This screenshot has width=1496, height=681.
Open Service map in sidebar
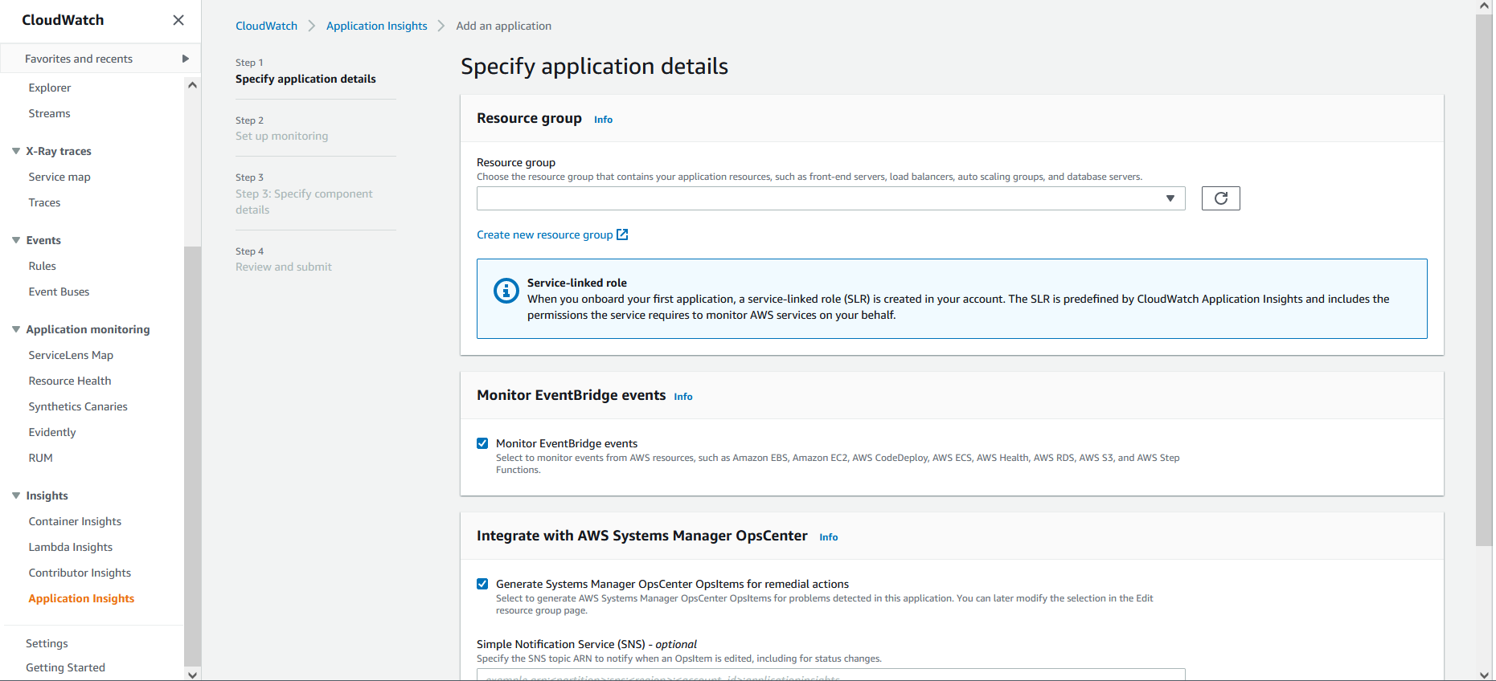(59, 177)
